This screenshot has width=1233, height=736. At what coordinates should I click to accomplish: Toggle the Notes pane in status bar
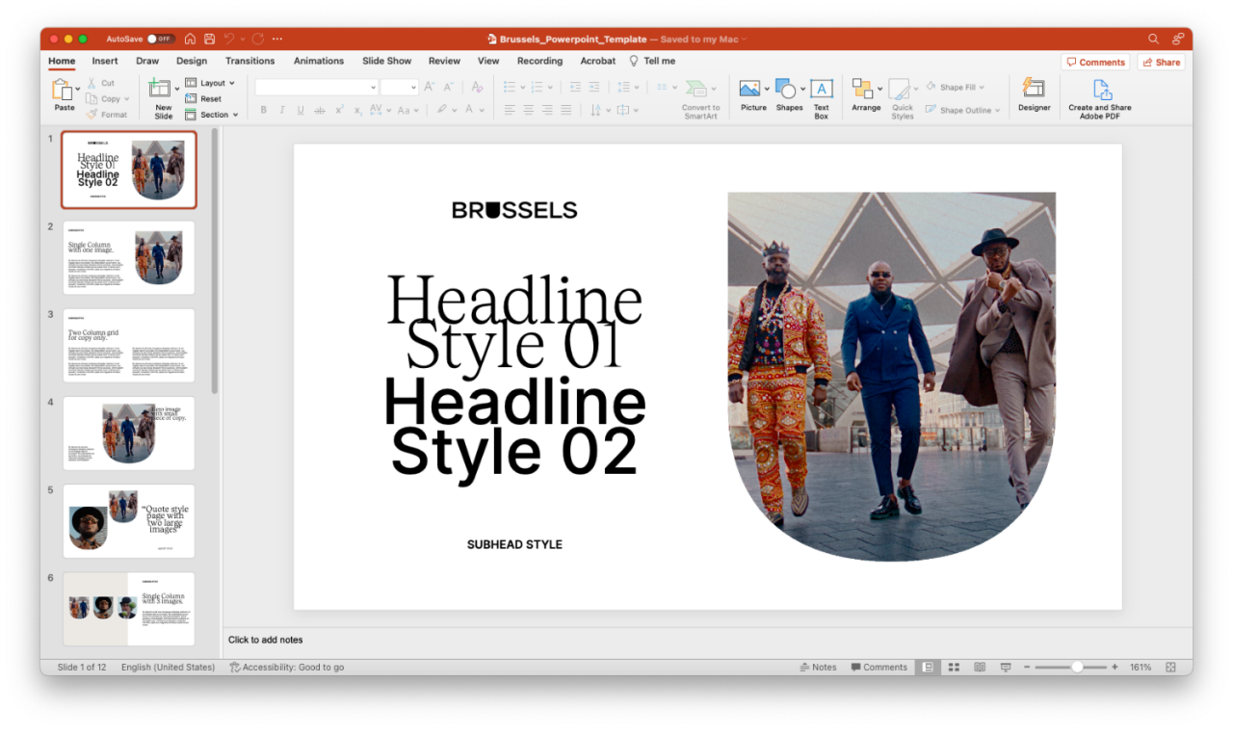point(818,667)
